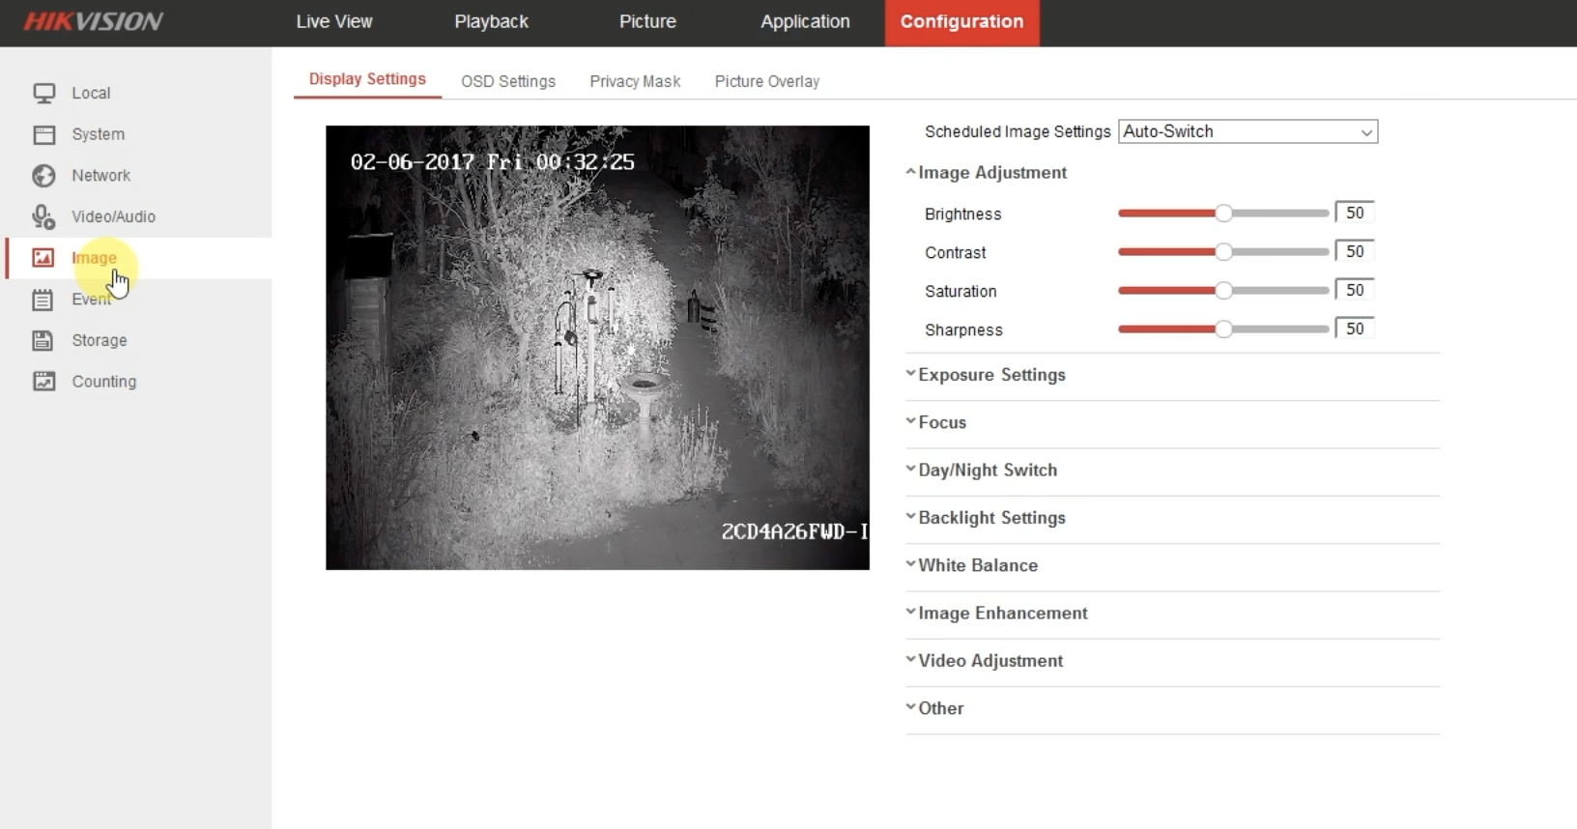Click the Sharpness value input field
1577x829 pixels.
1354,329
